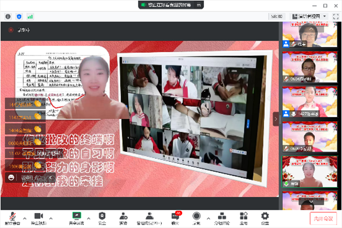Open Chat with unread badge

tap(176, 218)
